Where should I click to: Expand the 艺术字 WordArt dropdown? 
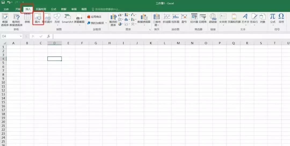(x=245, y=25)
